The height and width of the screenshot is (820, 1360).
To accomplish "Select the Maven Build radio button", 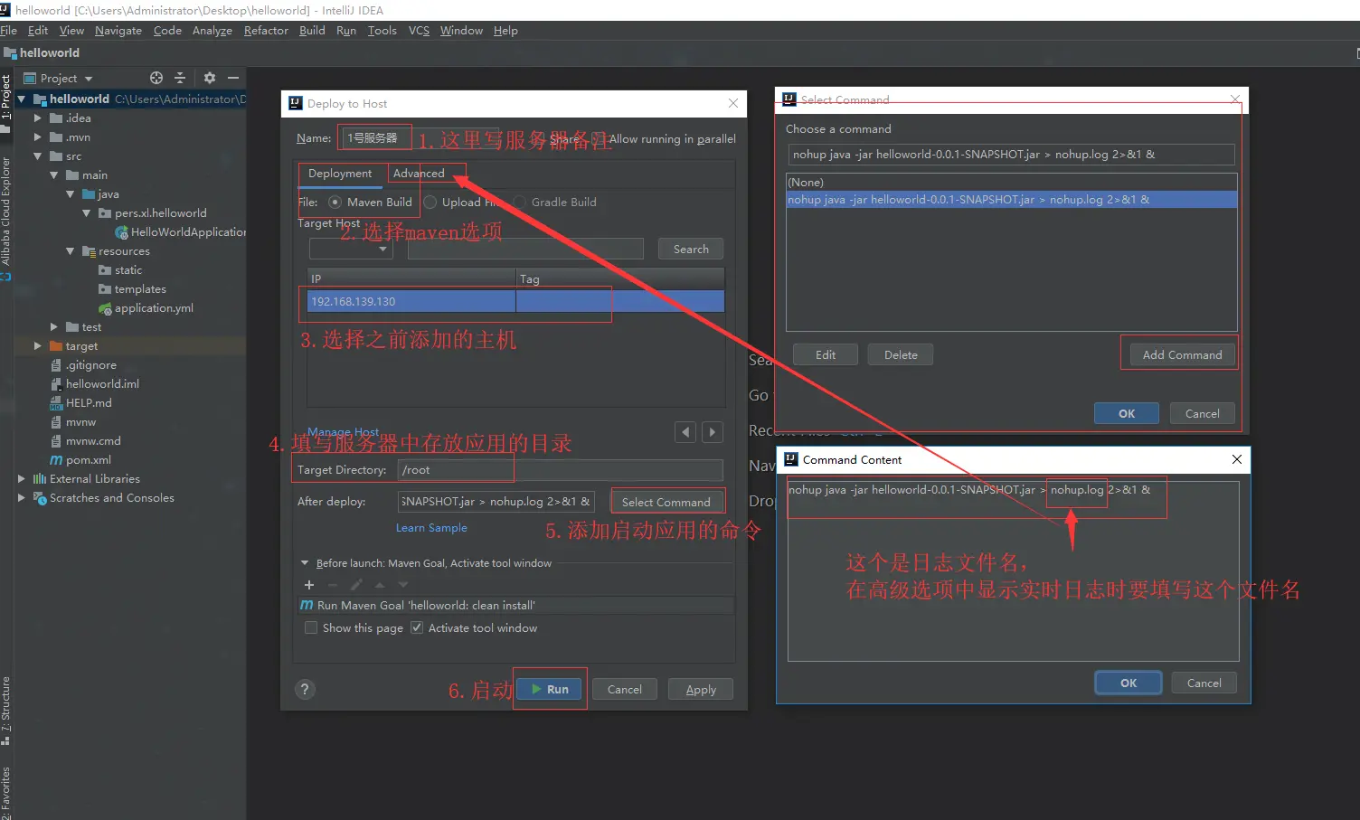I will [335, 203].
